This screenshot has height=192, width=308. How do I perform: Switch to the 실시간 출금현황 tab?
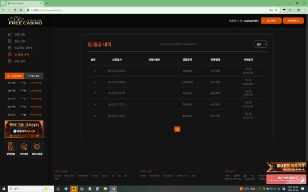14,76
